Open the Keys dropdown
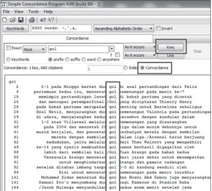The image size is (212, 191). pyautogui.click(x=34, y=50)
